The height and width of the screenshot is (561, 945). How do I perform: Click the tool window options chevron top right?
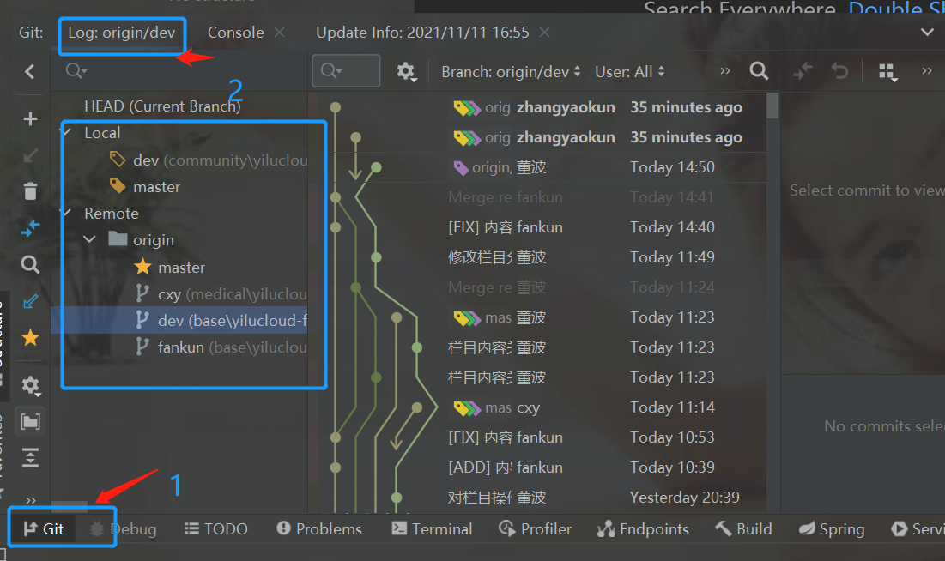click(927, 33)
